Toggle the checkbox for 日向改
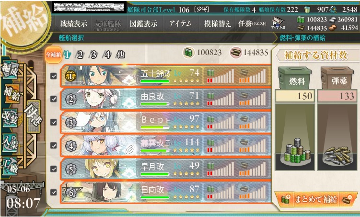 (54, 192)
